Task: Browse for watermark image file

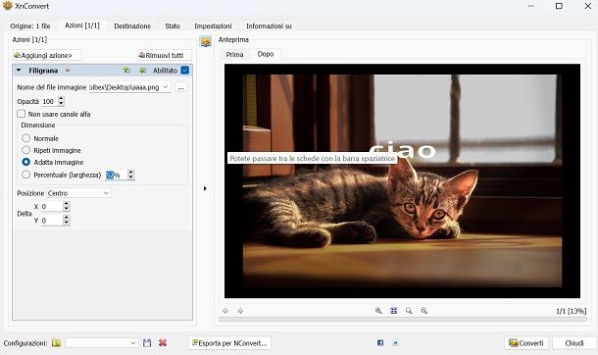Action: [180, 87]
